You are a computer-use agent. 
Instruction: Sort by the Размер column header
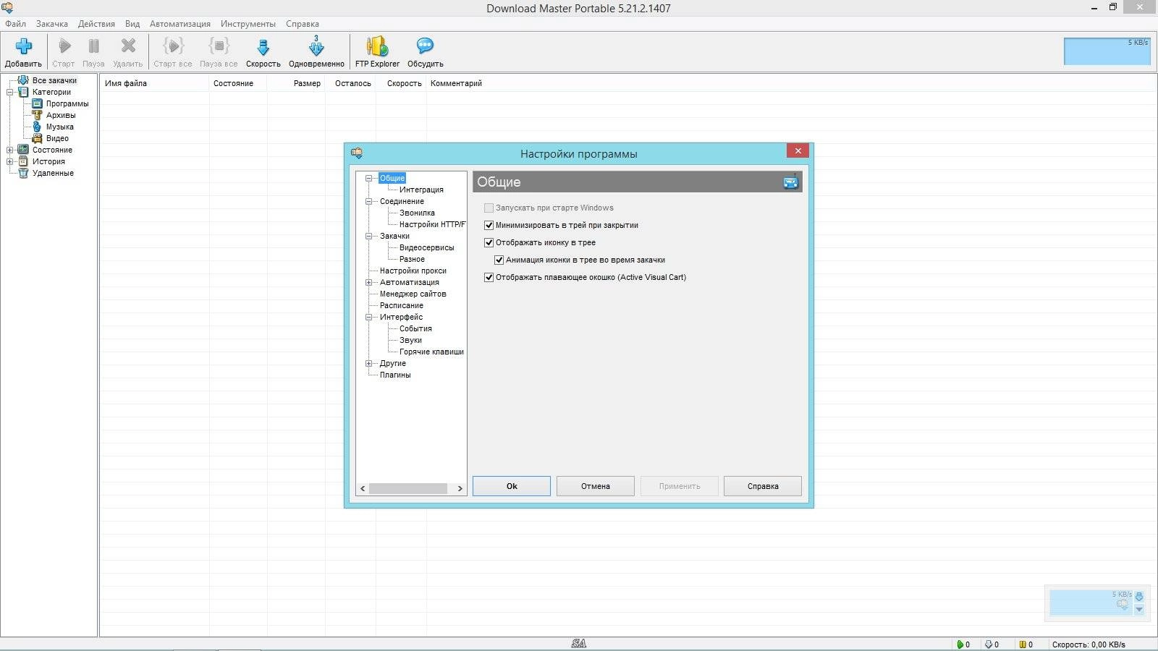296,83
